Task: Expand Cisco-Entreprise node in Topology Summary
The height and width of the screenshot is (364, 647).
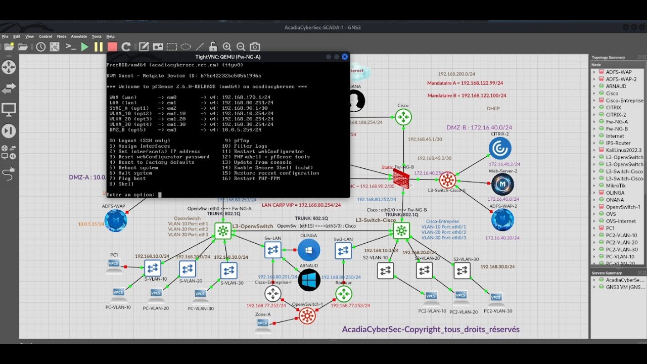Action: [594, 101]
